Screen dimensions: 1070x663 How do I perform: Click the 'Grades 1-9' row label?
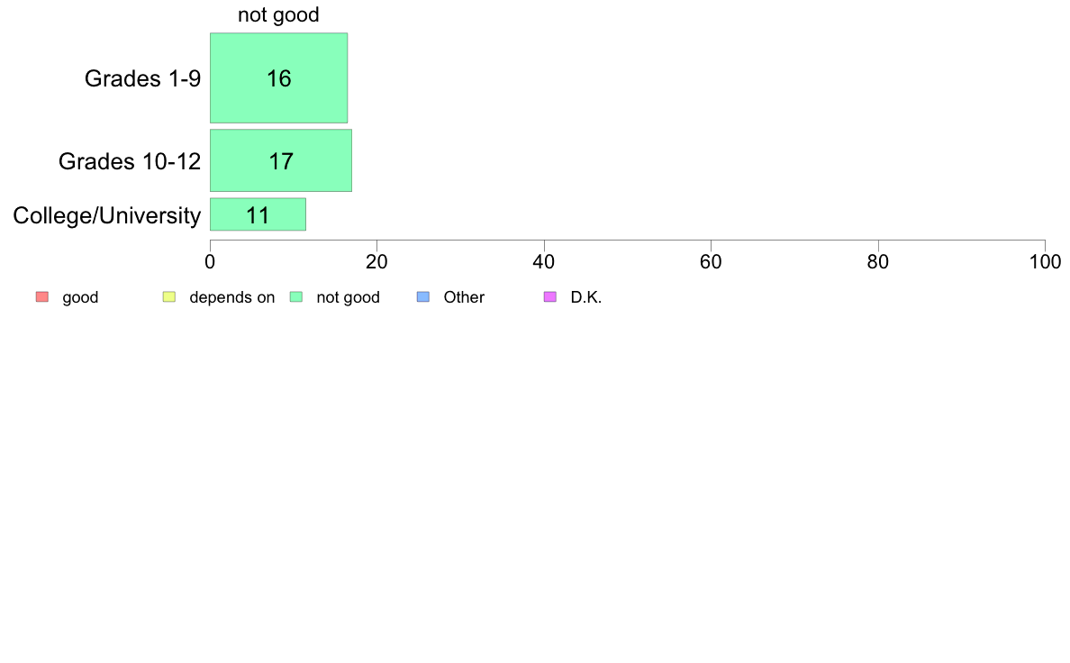pyautogui.click(x=142, y=78)
